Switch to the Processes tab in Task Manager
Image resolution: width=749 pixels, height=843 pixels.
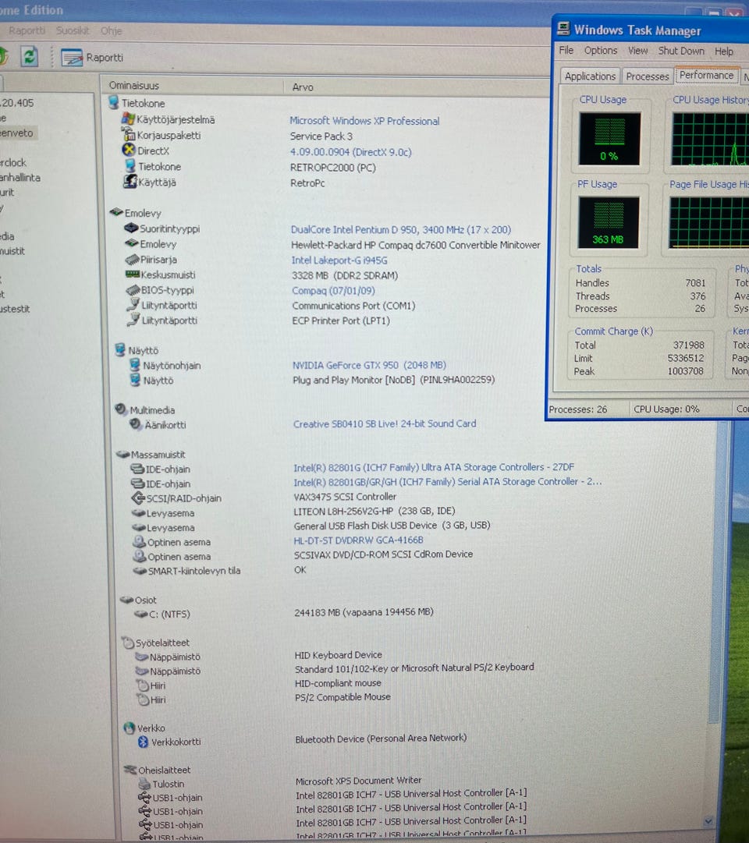pyautogui.click(x=648, y=76)
